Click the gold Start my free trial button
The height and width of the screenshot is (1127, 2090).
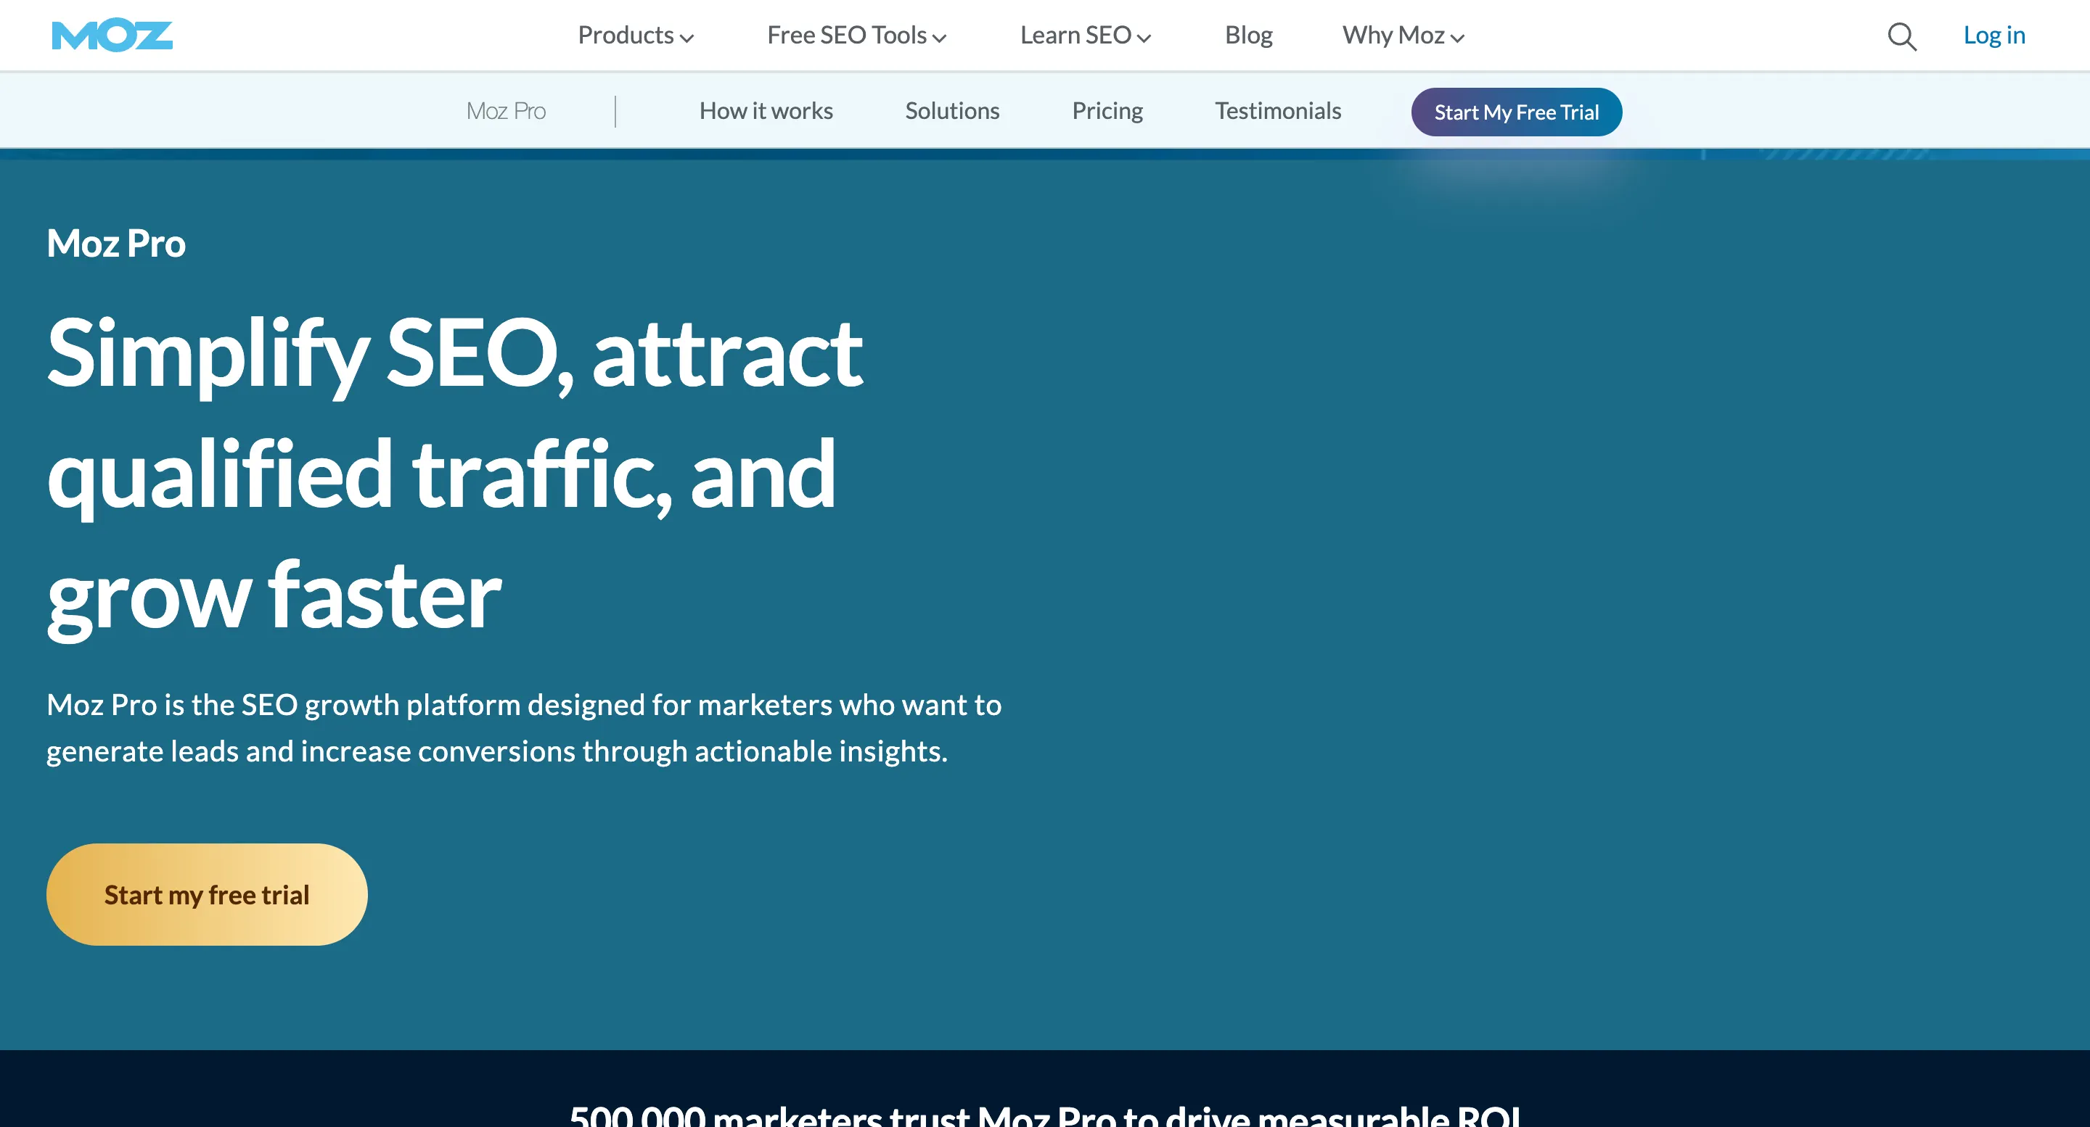pyautogui.click(x=207, y=894)
